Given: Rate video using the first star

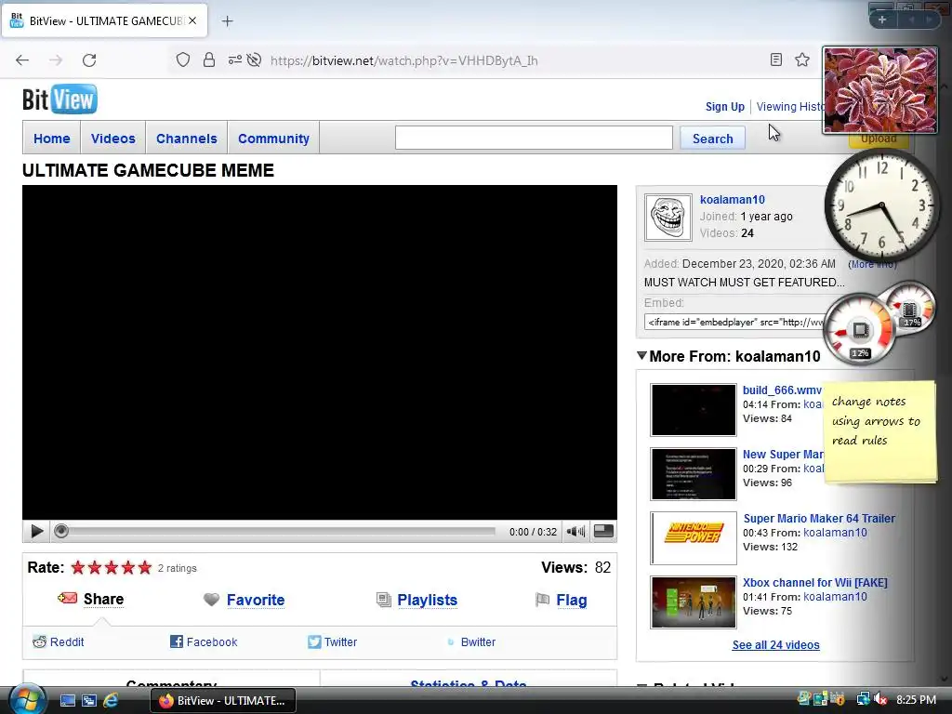Looking at the screenshot, I should [x=78, y=568].
